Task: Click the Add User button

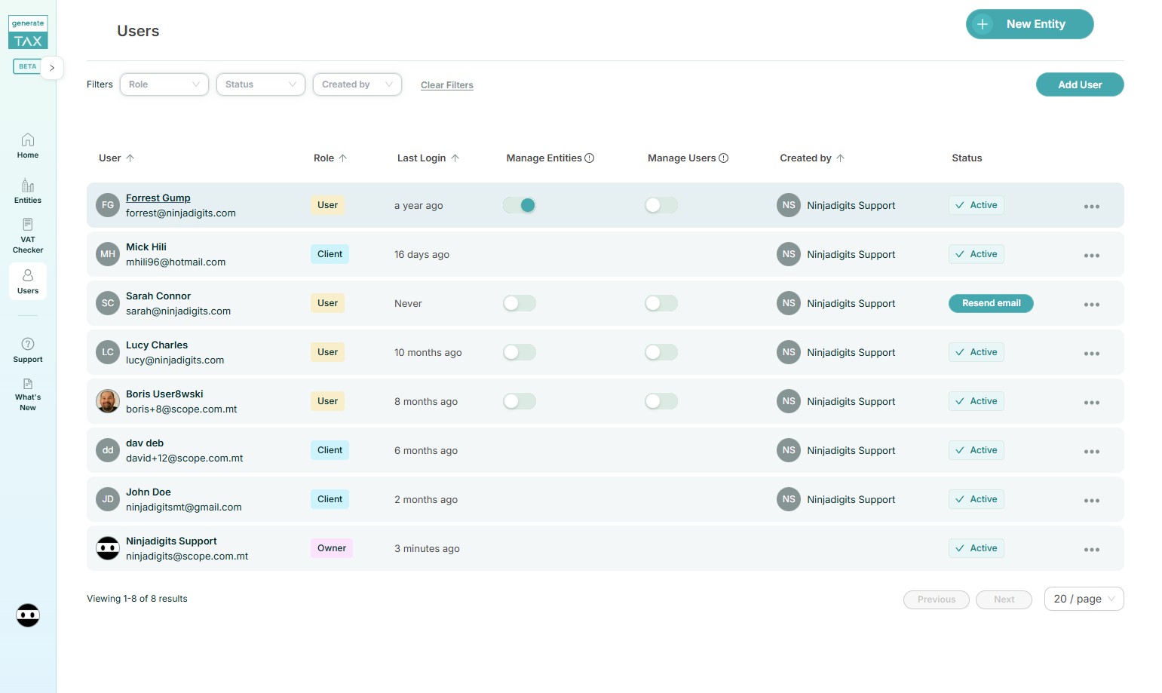Action: pos(1079,84)
